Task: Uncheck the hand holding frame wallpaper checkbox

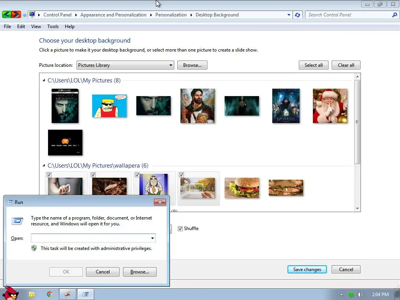Action: click(x=49, y=175)
